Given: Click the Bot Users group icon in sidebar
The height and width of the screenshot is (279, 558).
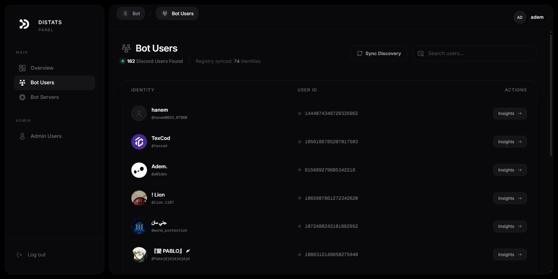Looking at the screenshot, I should click(x=22, y=82).
